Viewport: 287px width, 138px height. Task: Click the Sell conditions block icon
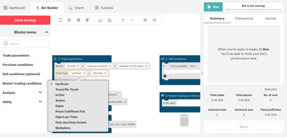click(163, 59)
